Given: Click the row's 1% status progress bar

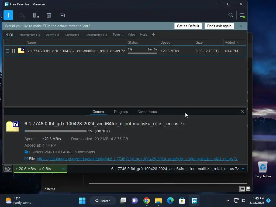Looking at the screenshot, I should [142, 53].
